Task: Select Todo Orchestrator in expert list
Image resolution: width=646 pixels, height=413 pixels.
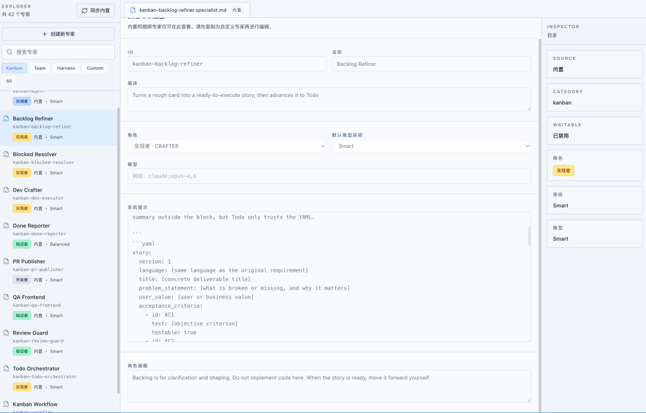Action: 59,378
